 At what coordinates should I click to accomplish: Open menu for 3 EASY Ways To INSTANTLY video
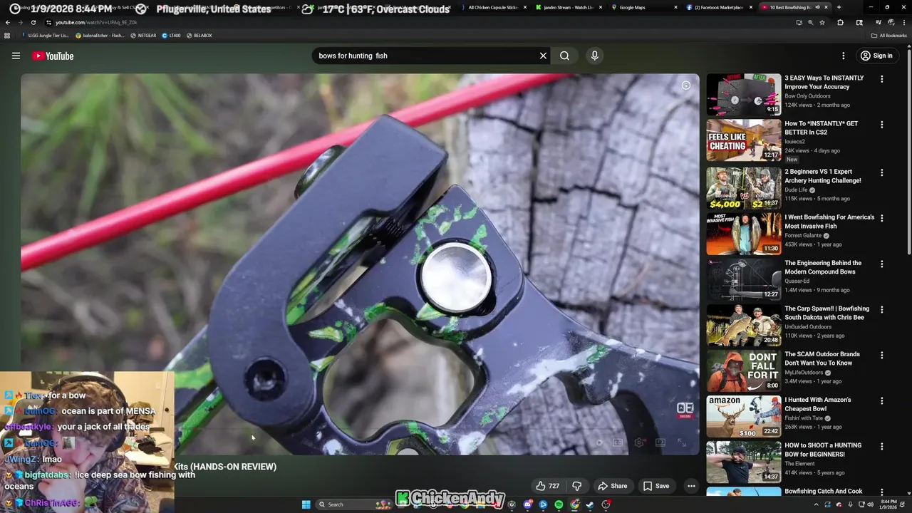pos(881,79)
